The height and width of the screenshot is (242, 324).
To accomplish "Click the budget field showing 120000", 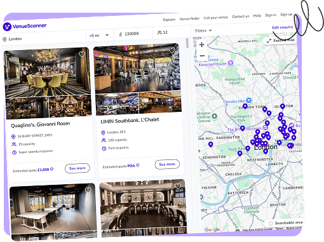I will click(x=133, y=34).
